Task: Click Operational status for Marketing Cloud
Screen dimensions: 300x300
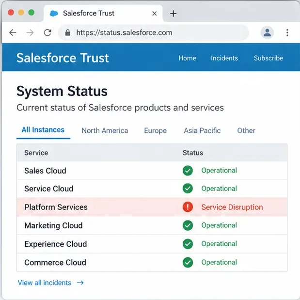Action: tap(219, 225)
